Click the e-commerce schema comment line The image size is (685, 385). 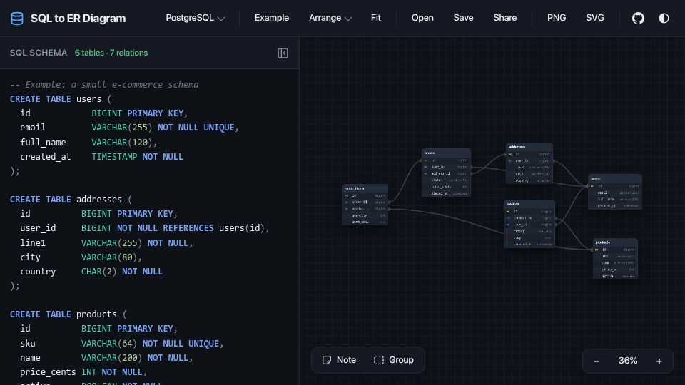[104, 85]
